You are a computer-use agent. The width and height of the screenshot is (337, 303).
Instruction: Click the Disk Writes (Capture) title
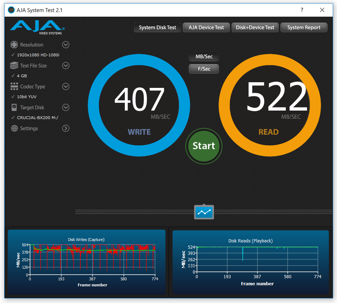click(x=86, y=240)
